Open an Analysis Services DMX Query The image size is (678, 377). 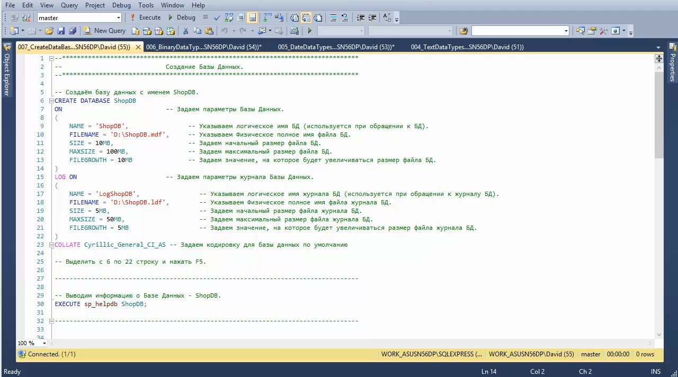[x=158, y=31]
